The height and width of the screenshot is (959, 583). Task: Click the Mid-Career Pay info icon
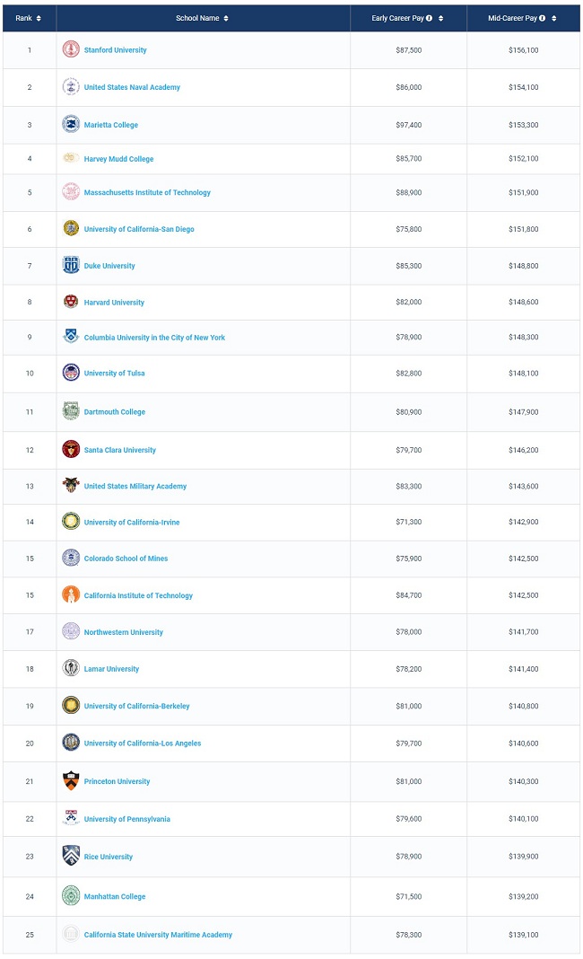pos(542,18)
